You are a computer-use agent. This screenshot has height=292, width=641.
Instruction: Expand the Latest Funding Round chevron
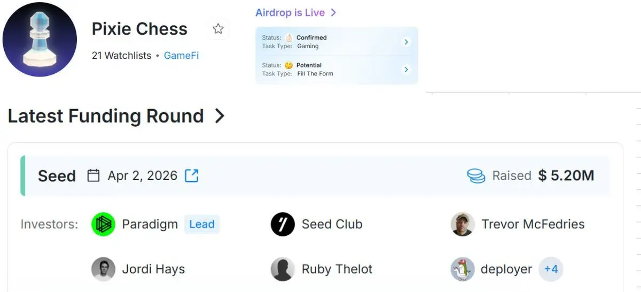coord(220,116)
